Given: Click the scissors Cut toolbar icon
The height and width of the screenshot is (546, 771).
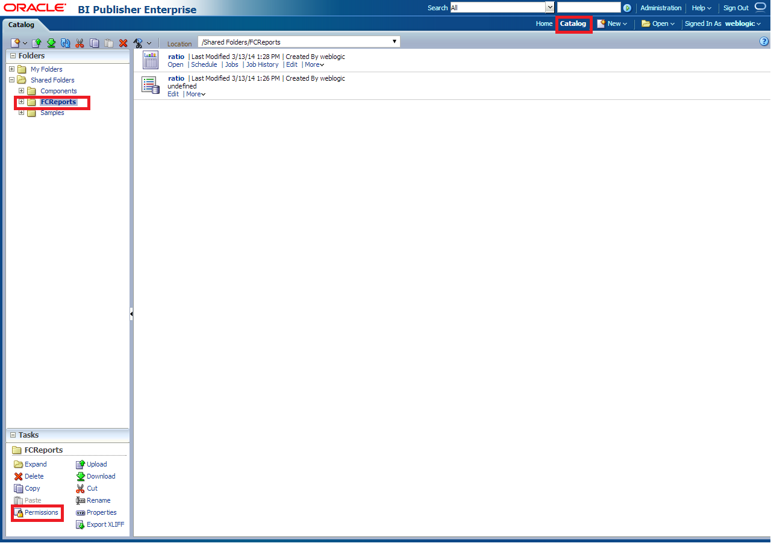Looking at the screenshot, I should click(x=80, y=43).
